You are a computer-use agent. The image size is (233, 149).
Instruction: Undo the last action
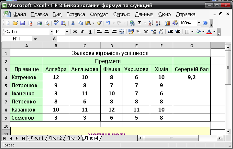tap(108, 23)
